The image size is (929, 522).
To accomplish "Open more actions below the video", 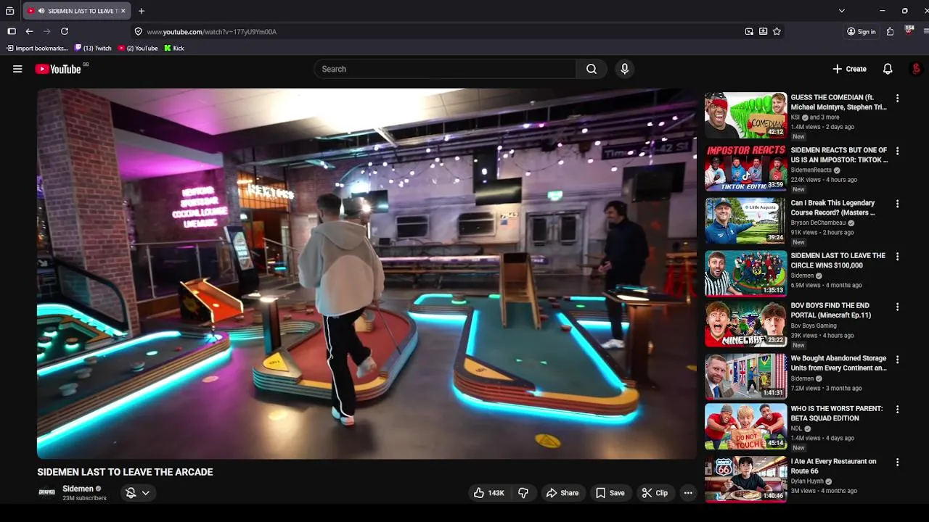I will tap(688, 493).
